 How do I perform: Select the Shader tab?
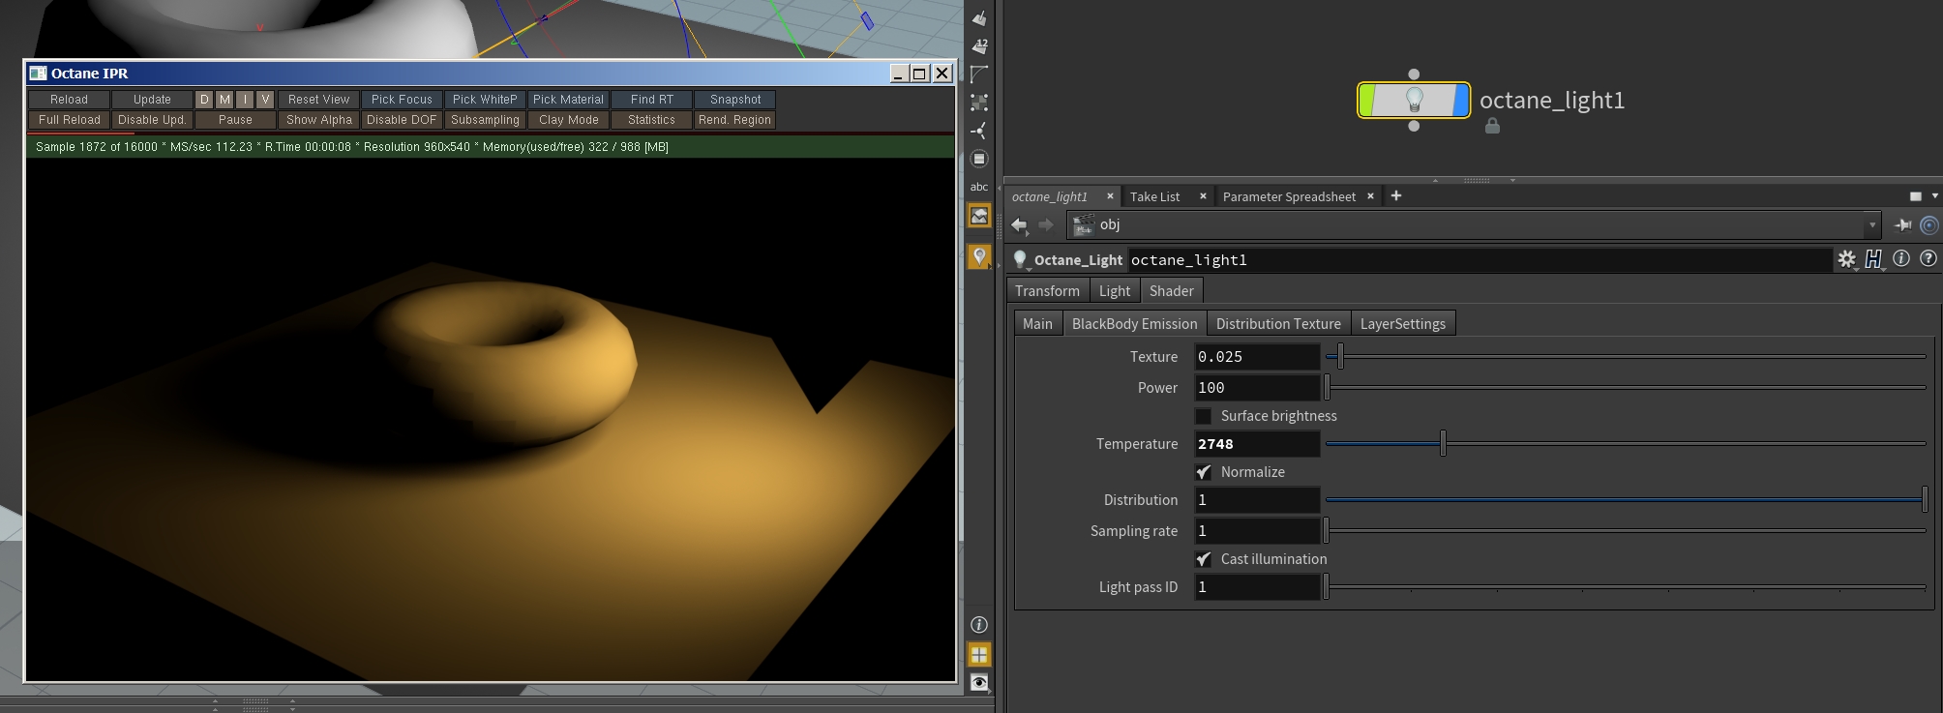(1172, 291)
